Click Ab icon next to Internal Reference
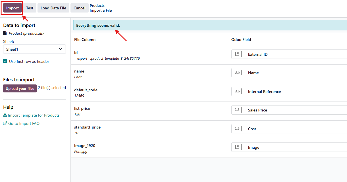 click(x=237, y=92)
